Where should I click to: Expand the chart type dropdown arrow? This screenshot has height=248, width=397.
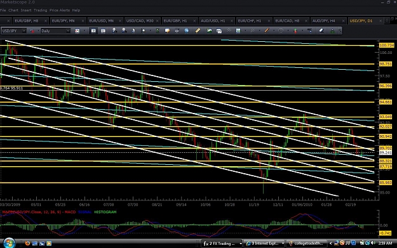tap(84, 31)
